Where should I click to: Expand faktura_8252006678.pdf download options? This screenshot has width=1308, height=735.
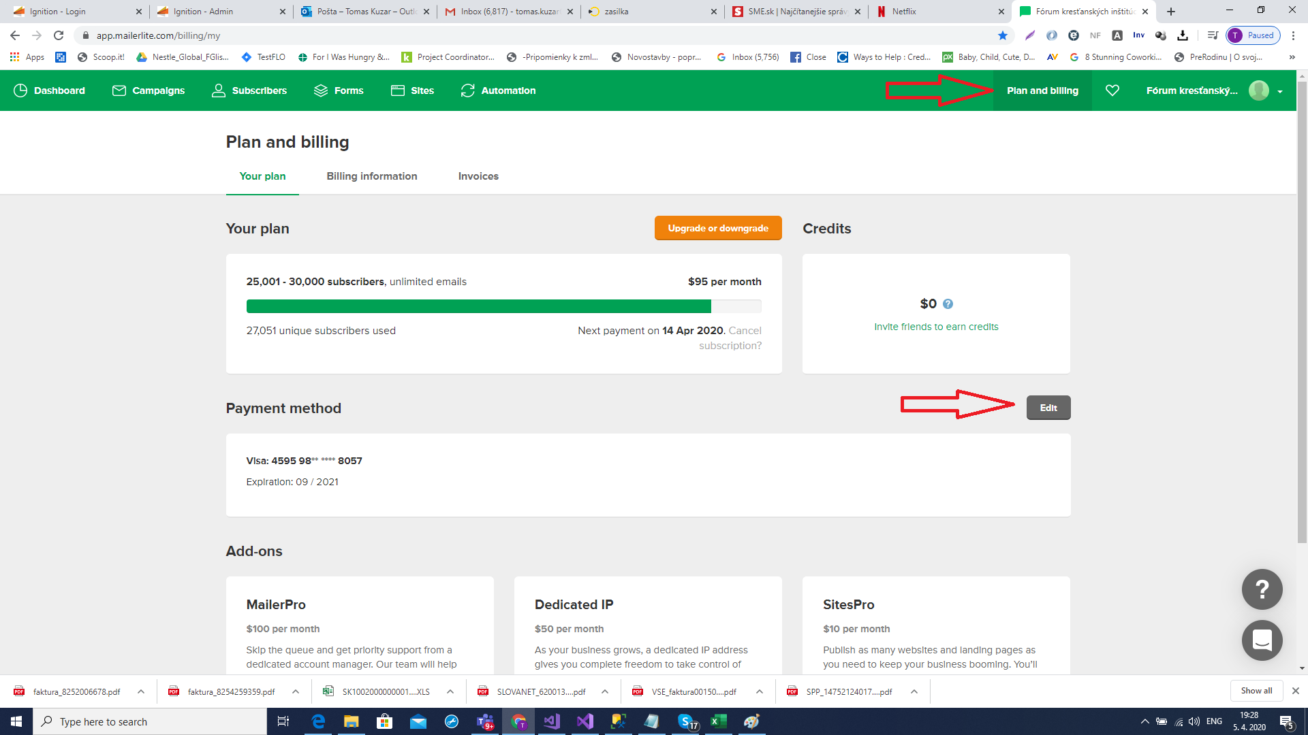coord(141,691)
